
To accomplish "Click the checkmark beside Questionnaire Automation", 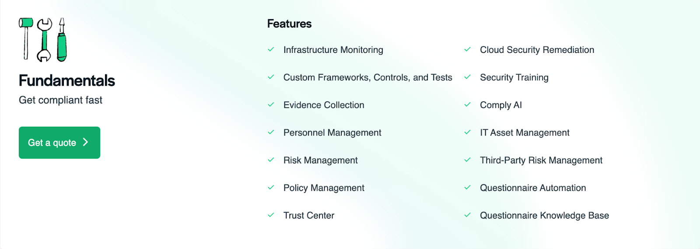I will coord(467,188).
